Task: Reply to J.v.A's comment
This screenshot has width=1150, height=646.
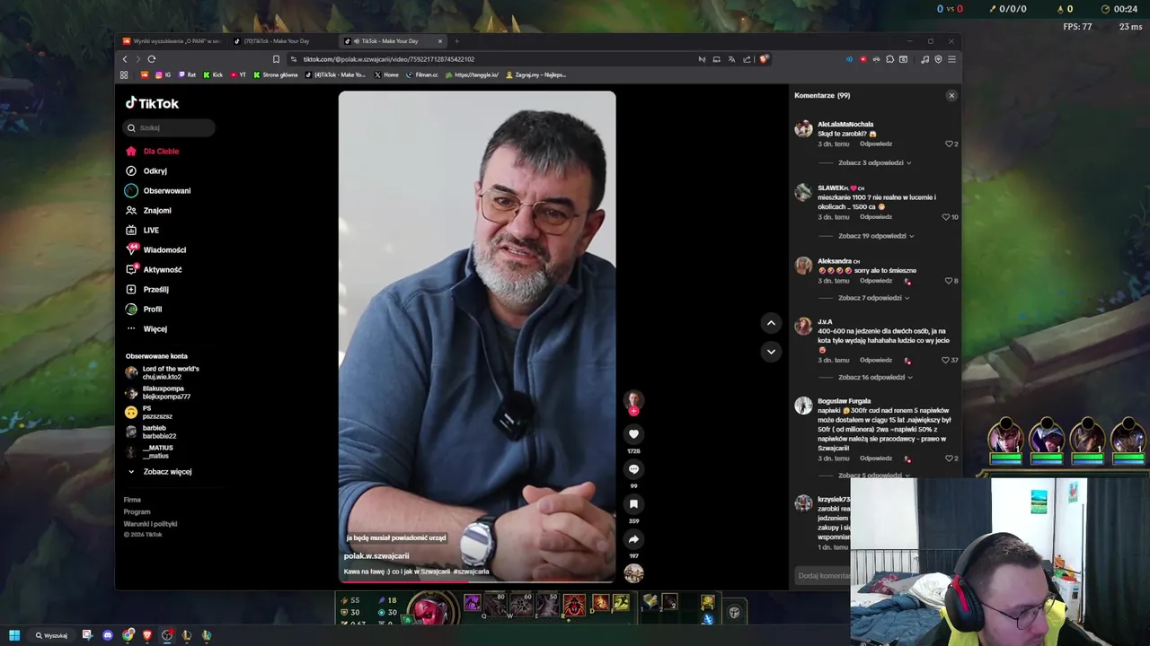Action: [x=876, y=360]
